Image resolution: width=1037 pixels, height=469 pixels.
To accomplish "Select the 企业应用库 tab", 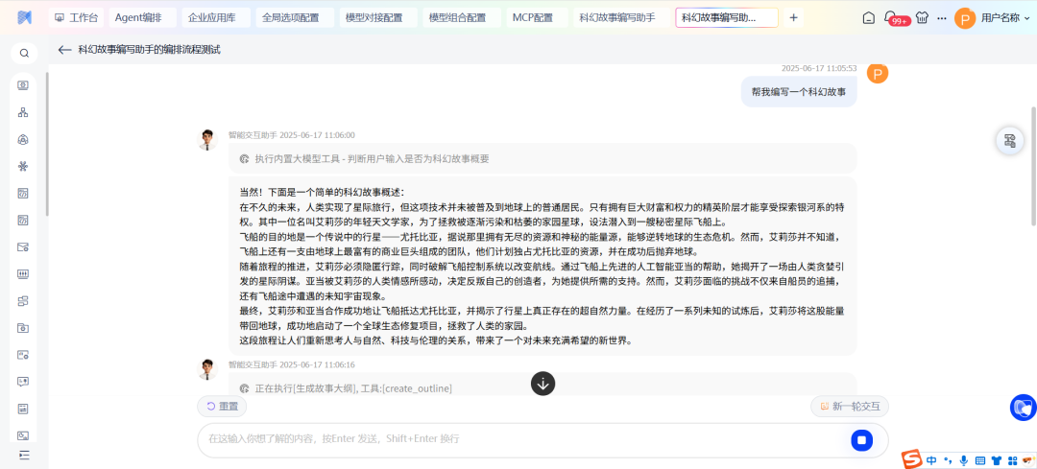I will pos(218,17).
